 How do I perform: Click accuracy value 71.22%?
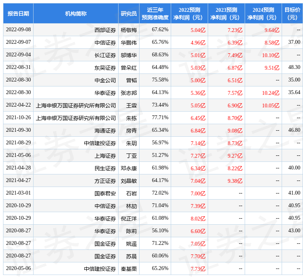pos(160,243)
